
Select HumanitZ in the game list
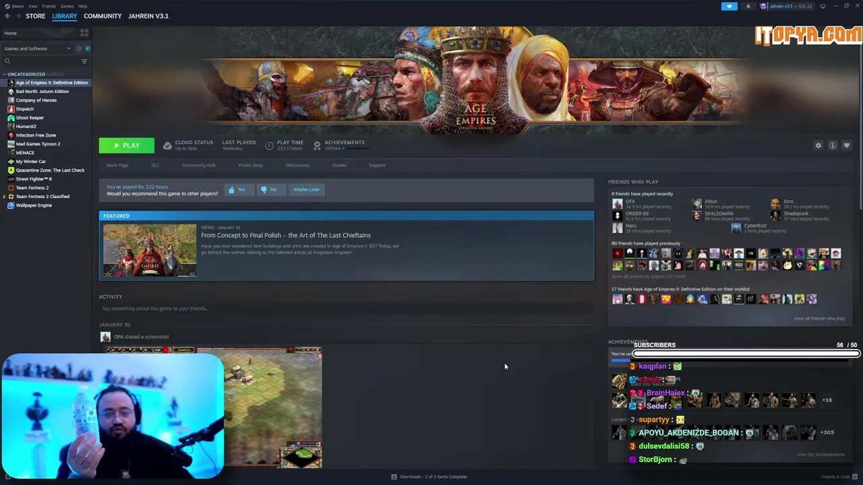coord(26,127)
